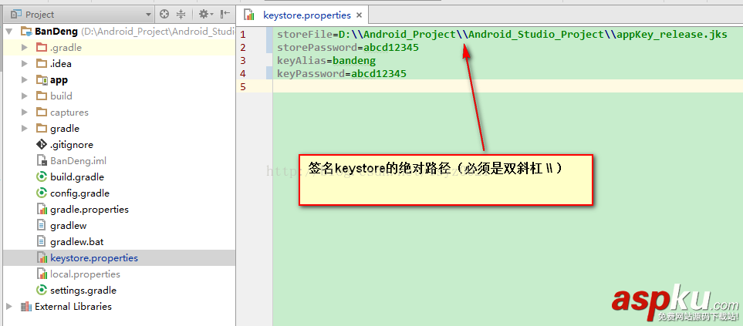The width and height of the screenshot is (743, 326).
Task: Click the build.gradle file icon
Action: click(42, 177)
